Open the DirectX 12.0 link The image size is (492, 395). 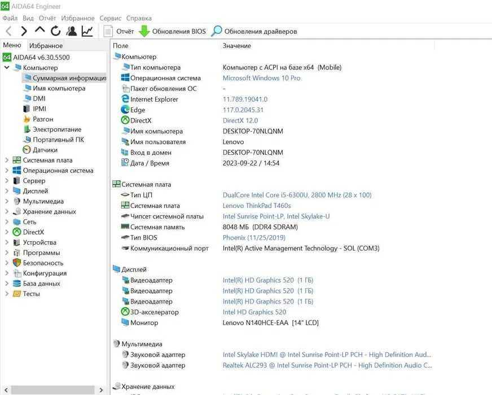click(x=240, y=120)
